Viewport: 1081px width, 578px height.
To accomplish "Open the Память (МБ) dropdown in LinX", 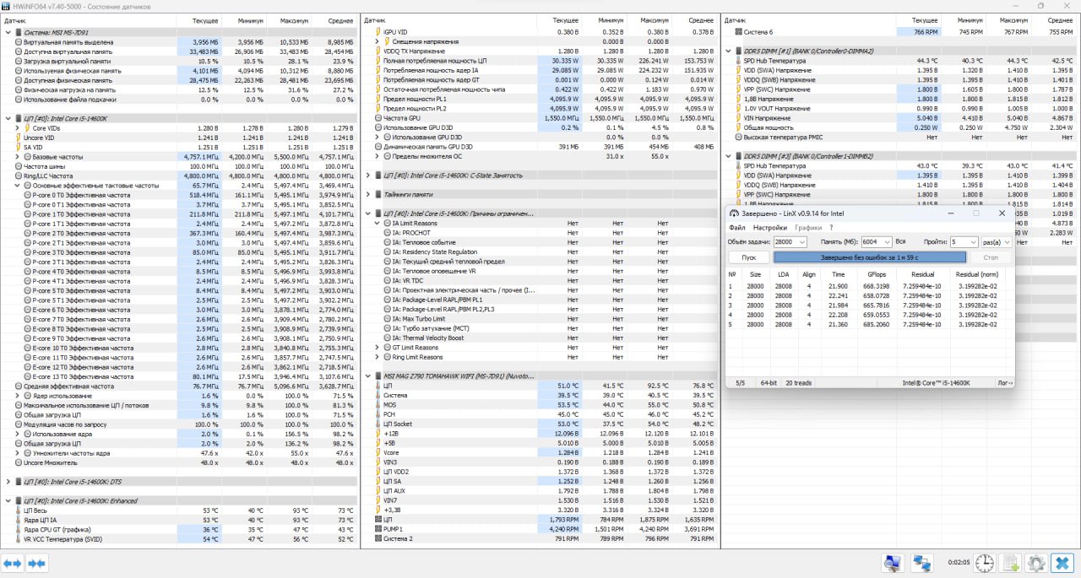I will click(x=887, y=242).
